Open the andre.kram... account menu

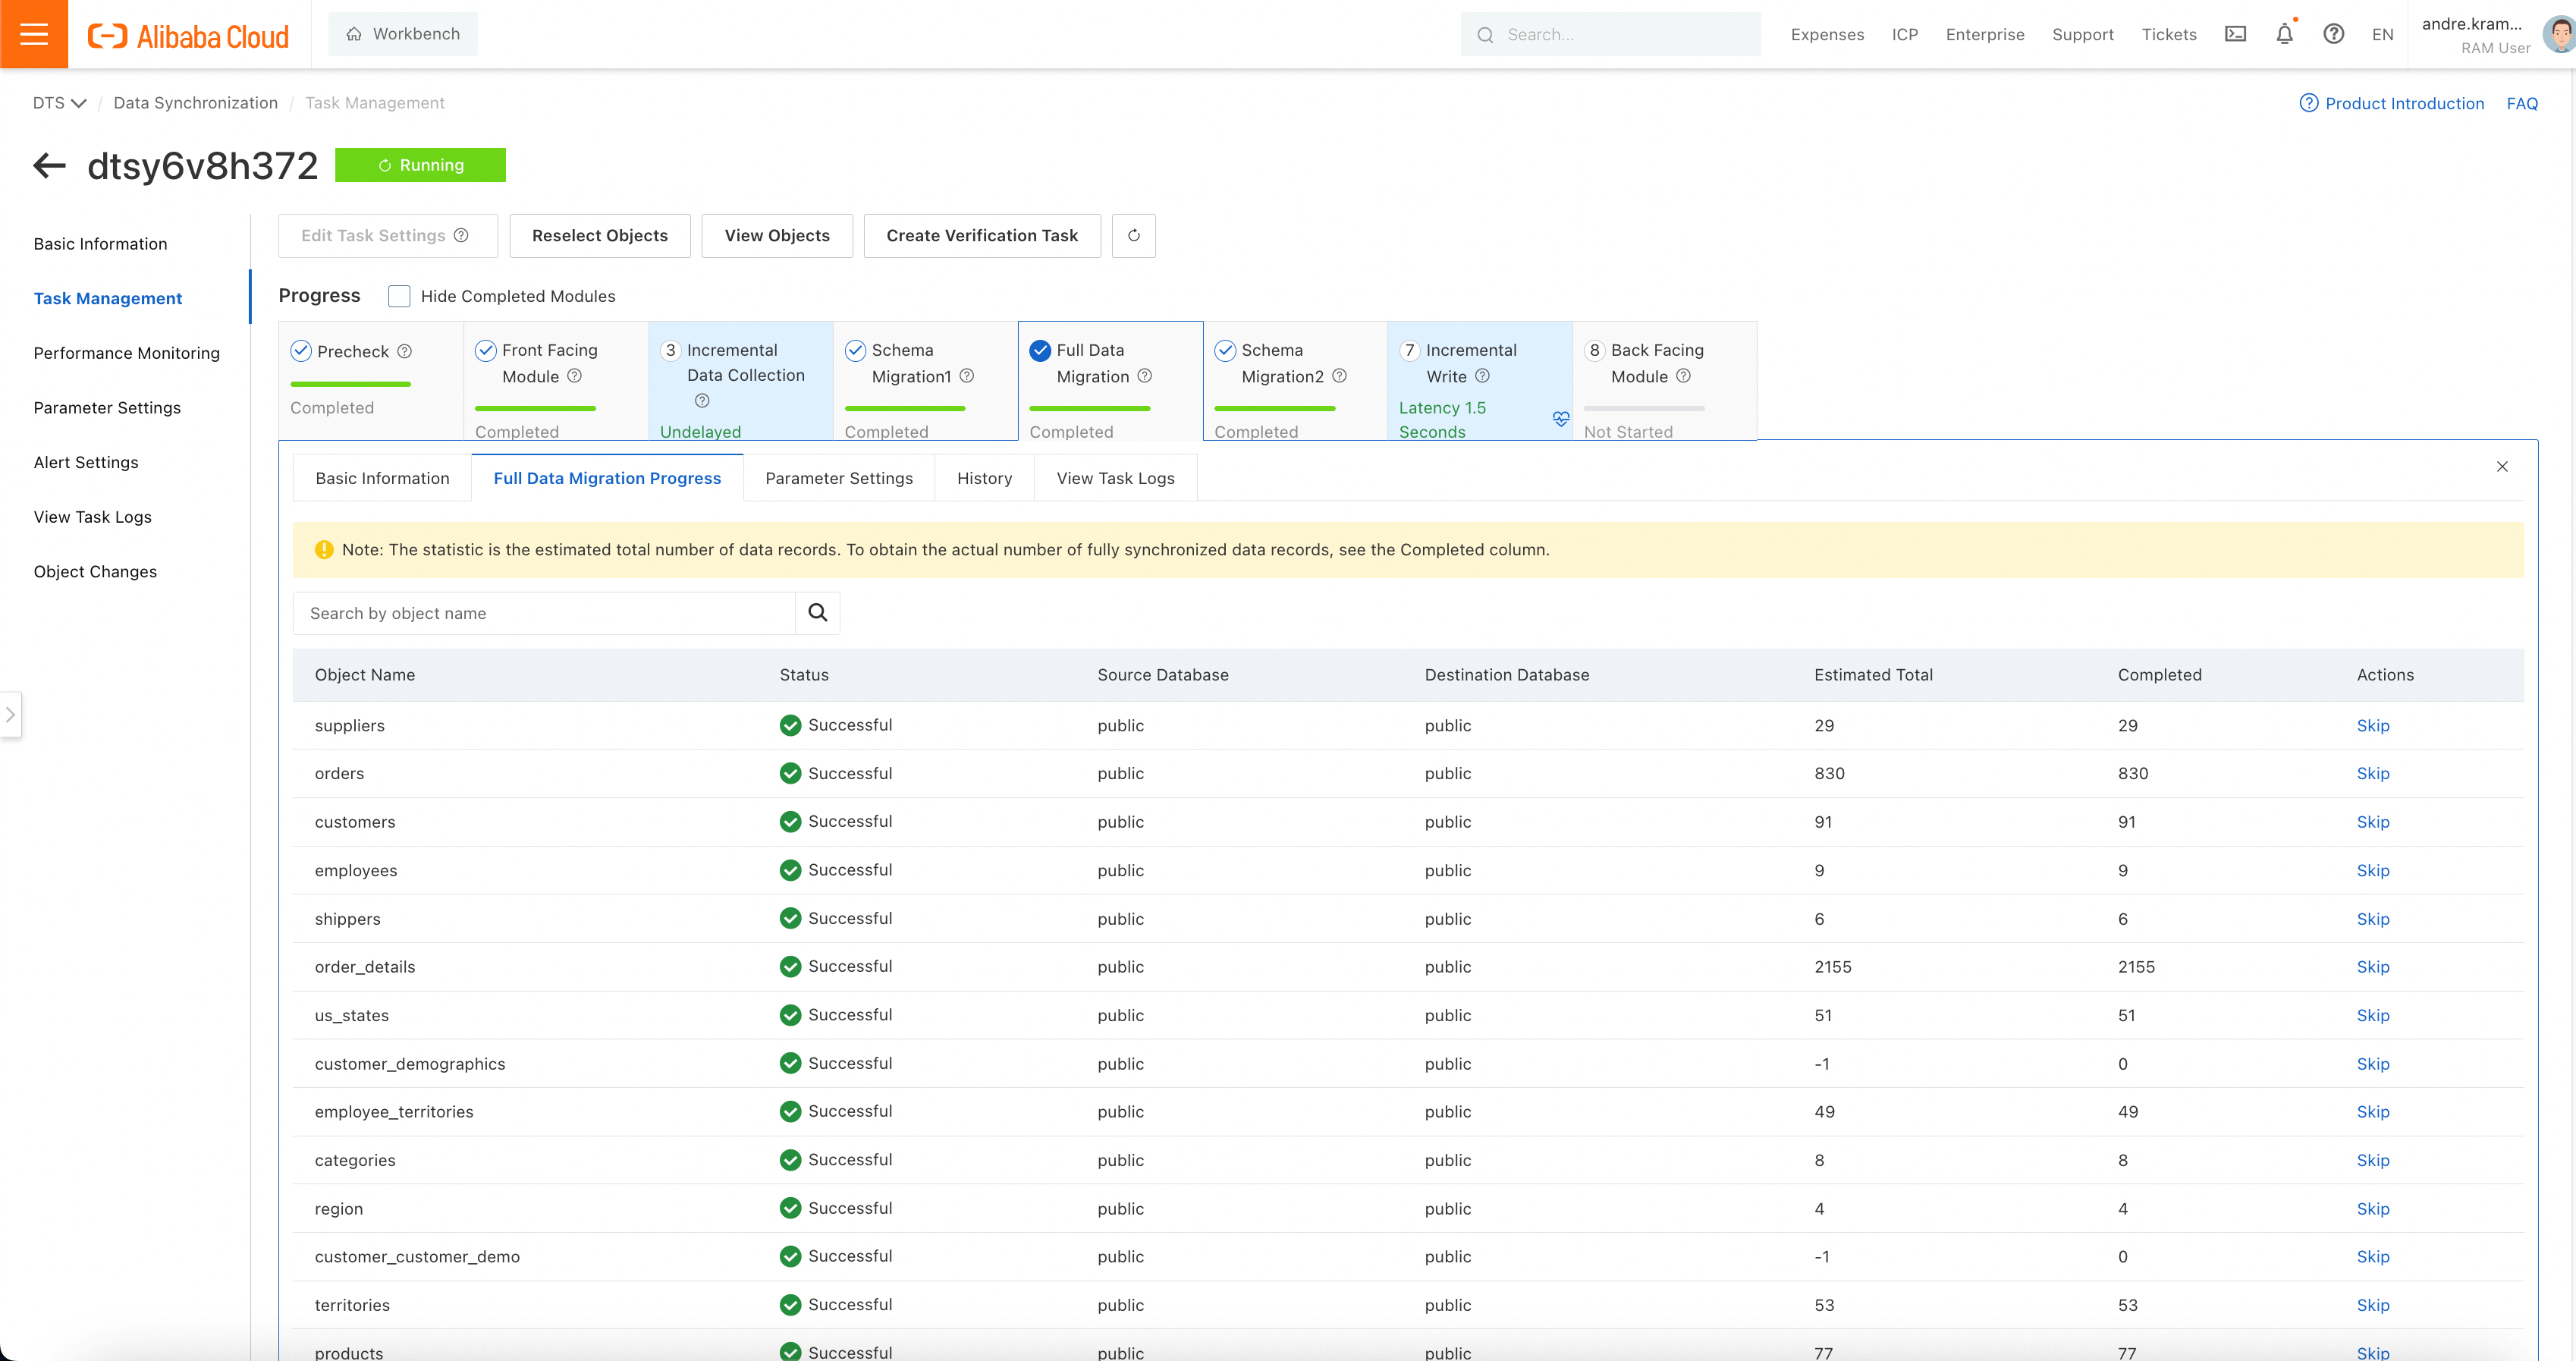tap(2476, 34)
